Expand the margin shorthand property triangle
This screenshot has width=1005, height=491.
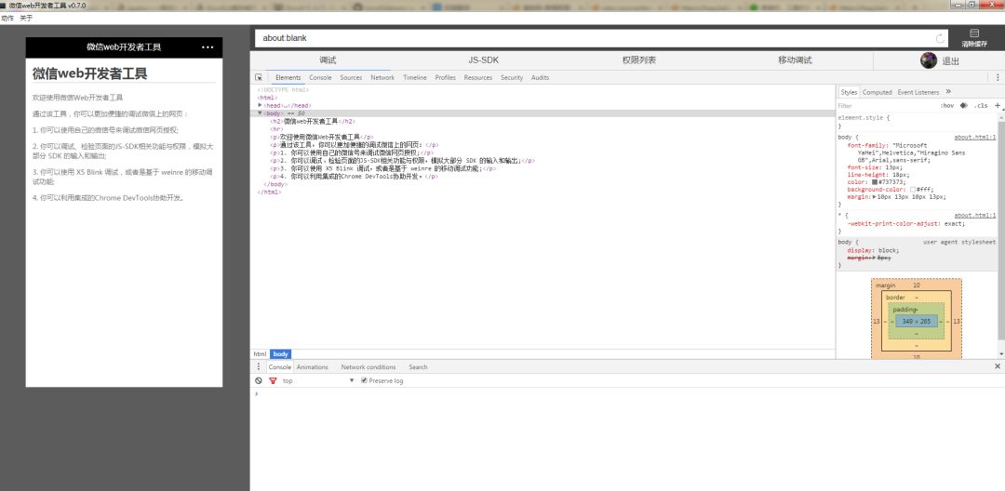coord(874,197)
